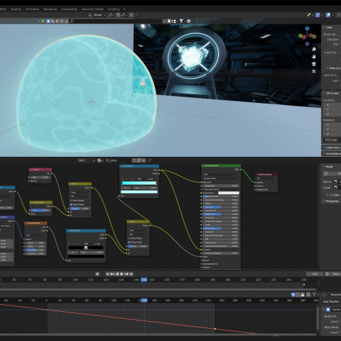Screen dimensions: 341x341
Task: Click the zoom magnifier viewport icon
Action: [314, 49]
